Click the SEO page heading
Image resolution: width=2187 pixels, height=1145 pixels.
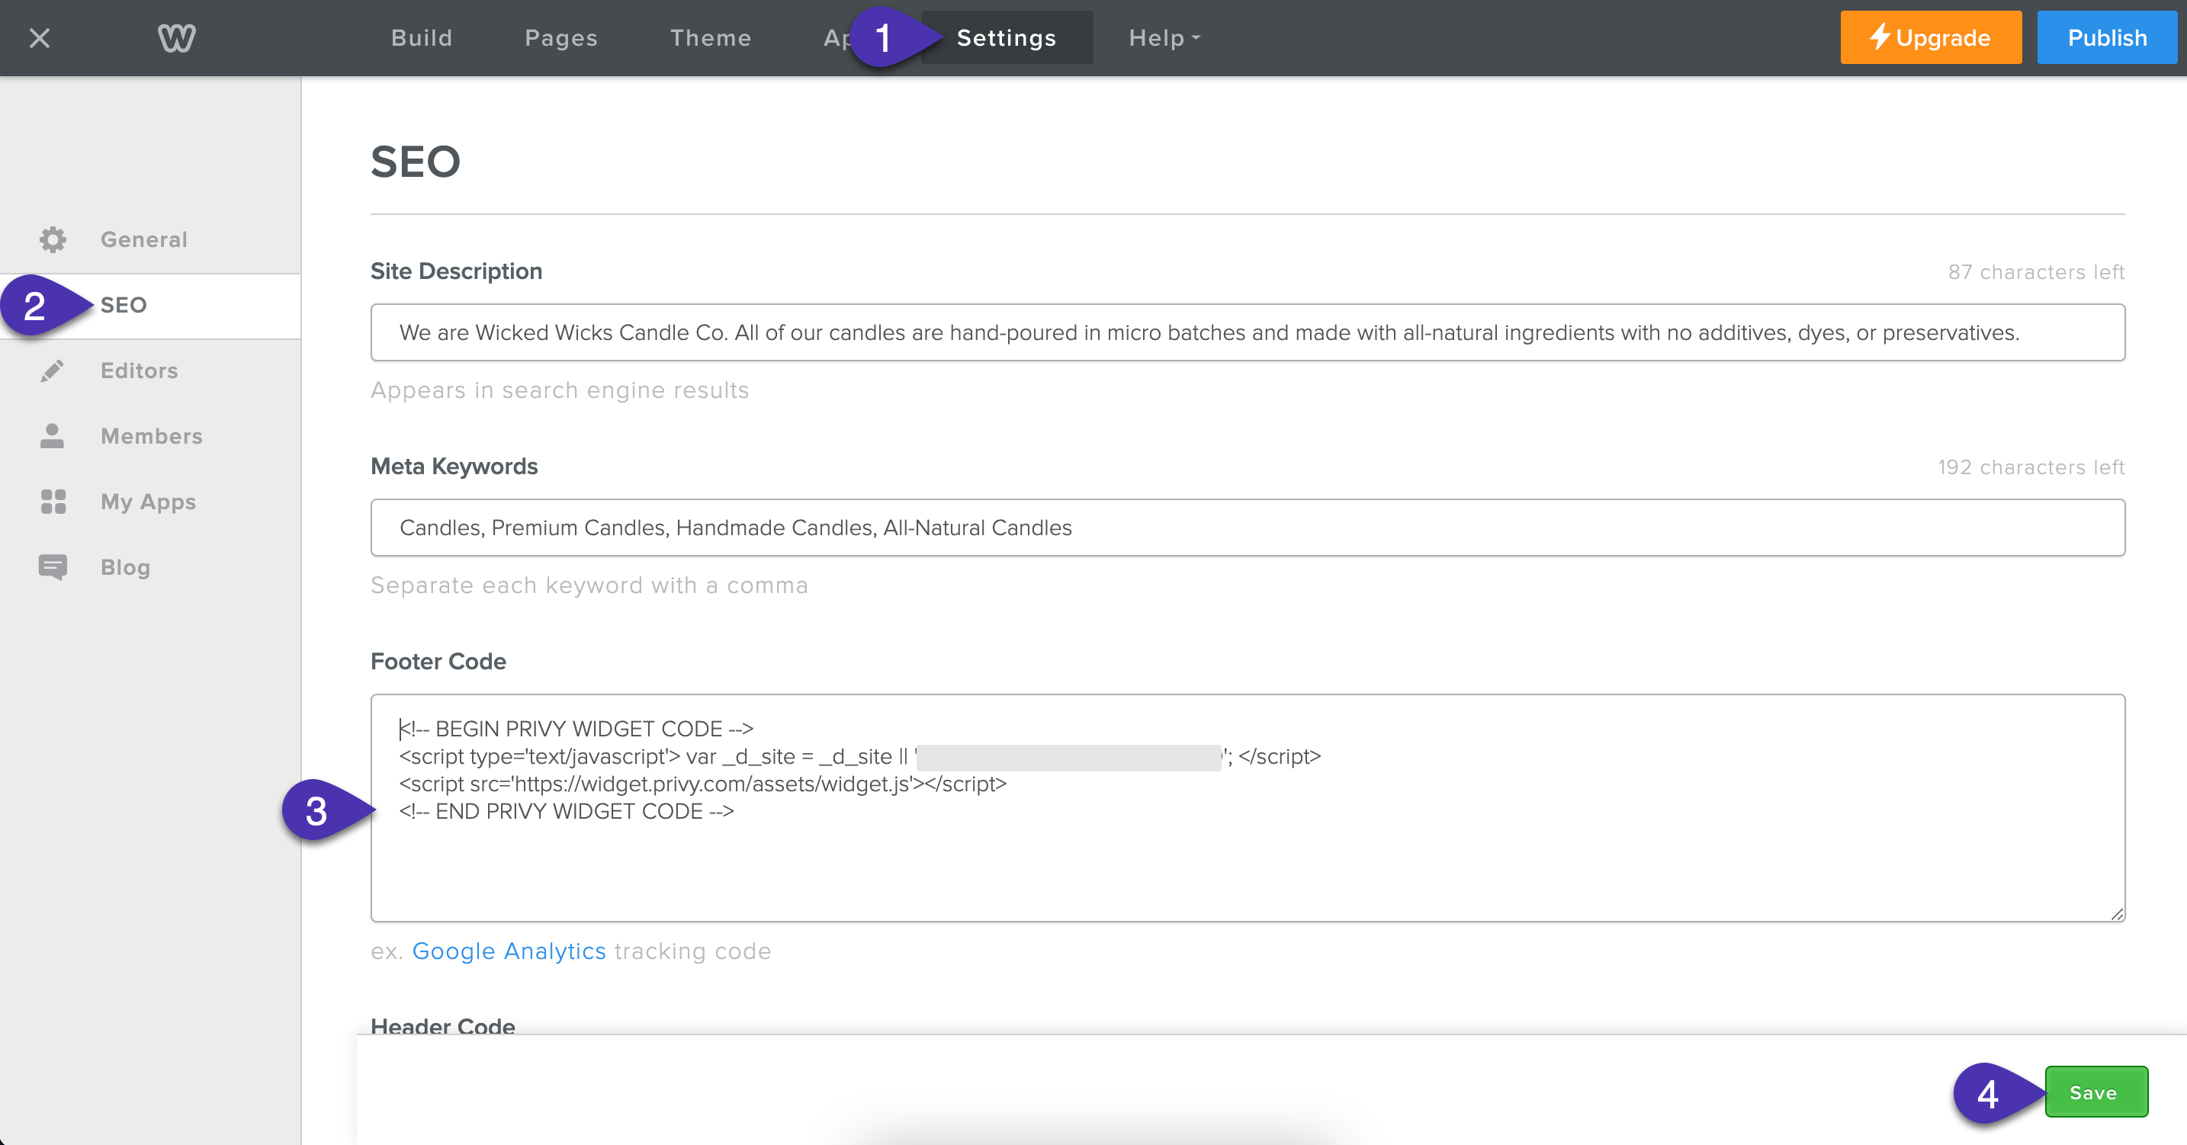(416, 162)
